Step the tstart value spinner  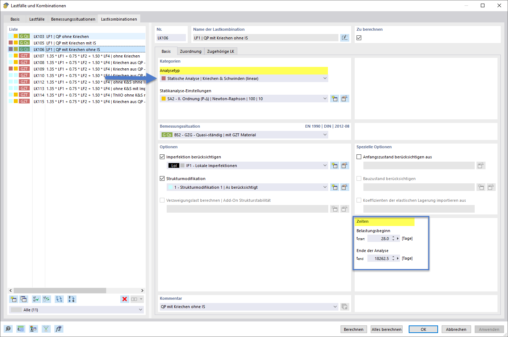click(x=393, y=238)
